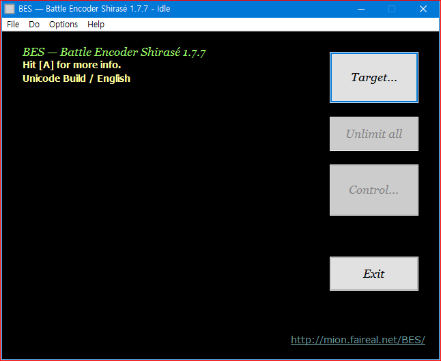This screenshot has height=361, width=441.
Task: Click the green Battle Encoder Shirasé 1.7.7 heading
Action: [x=114, y=52]
